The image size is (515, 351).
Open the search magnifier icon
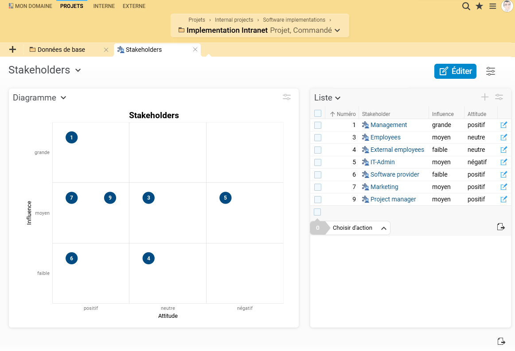(466, 6)
